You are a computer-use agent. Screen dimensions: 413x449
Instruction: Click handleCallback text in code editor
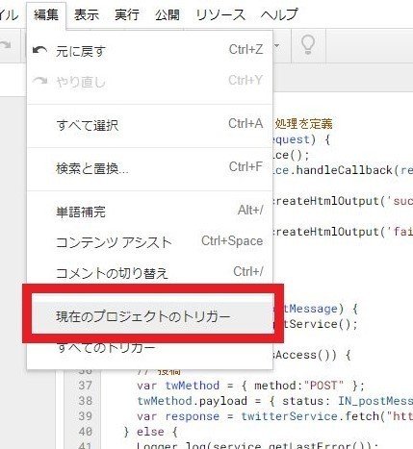pyautogui.click(x=345, y=170)
